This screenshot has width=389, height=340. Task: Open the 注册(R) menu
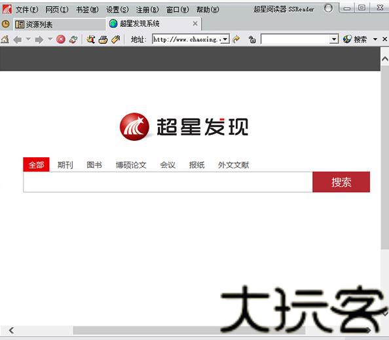147,10
